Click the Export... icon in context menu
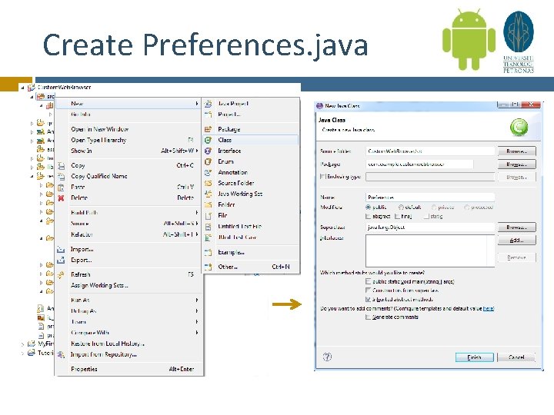This screenshot has width=554, height=415. [61, 260]
